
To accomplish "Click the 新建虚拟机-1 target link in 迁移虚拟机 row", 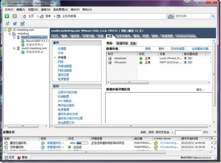I will (55, 147).
